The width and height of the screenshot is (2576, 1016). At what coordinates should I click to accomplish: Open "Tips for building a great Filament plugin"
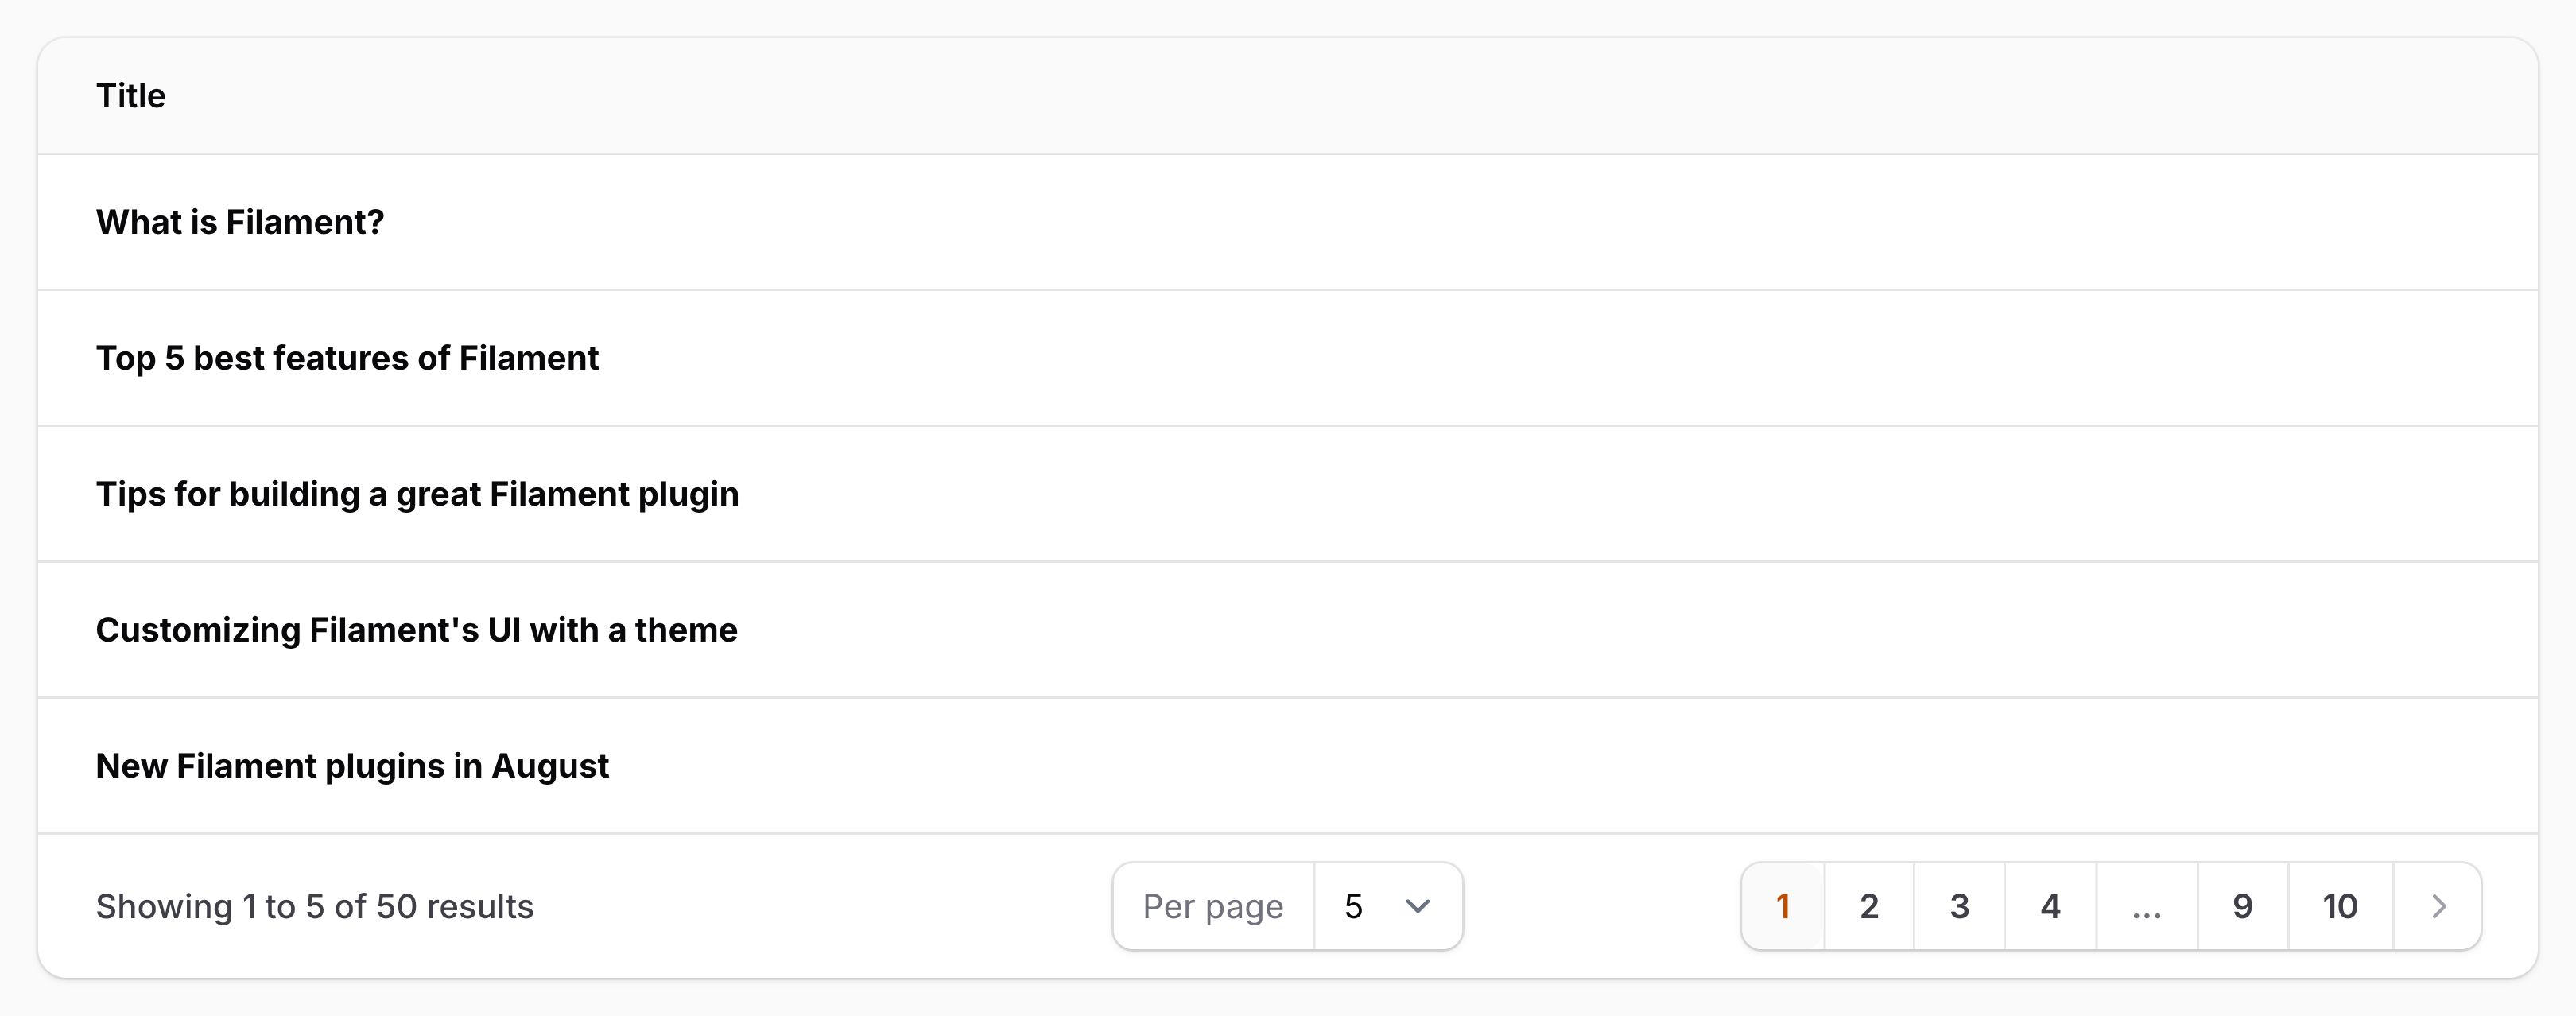[417, 494]
